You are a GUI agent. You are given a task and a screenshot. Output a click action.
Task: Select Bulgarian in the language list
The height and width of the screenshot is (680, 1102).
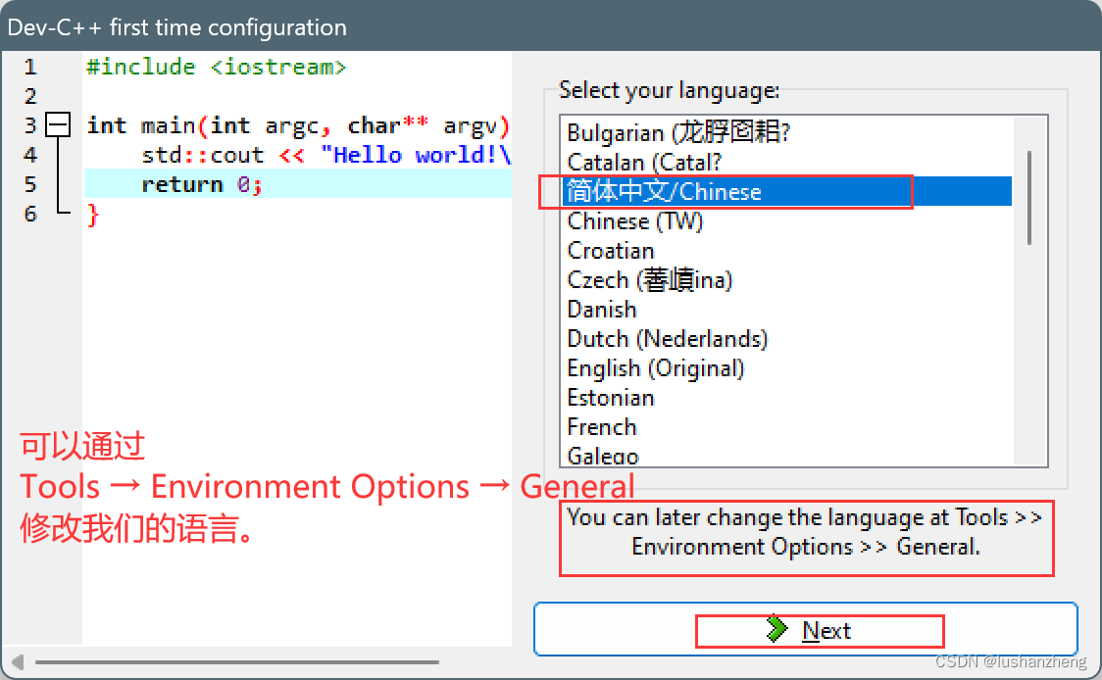point(788,132)
